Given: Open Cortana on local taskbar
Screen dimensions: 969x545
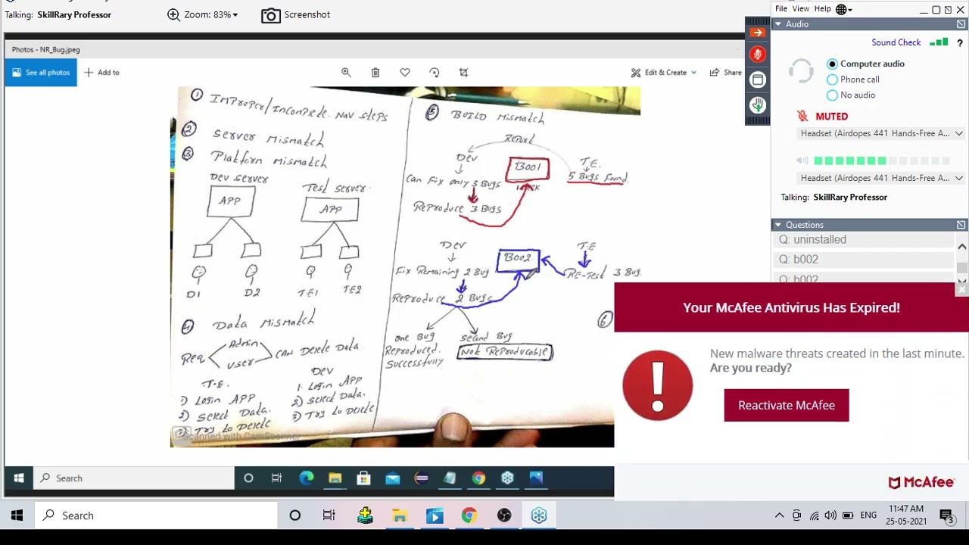Looking at the screenshot, I should pos(295,515).
